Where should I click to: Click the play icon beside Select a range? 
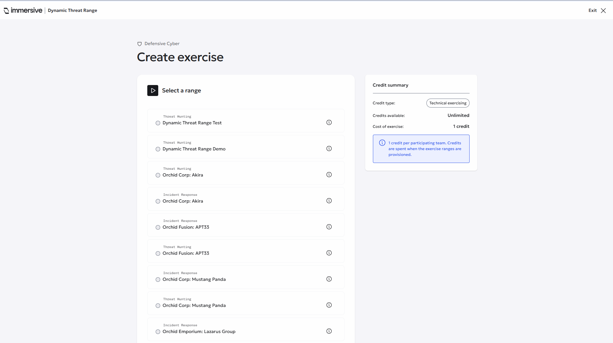[153, 91]
